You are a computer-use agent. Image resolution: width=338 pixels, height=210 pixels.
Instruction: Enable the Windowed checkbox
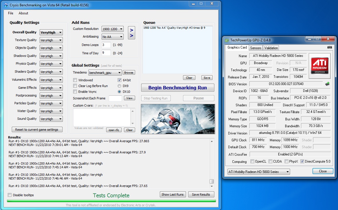coord(75,80)
